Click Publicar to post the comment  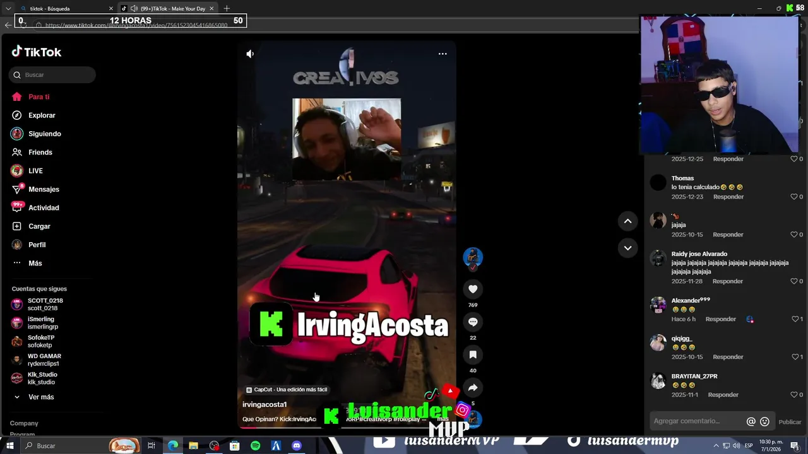[790, 422]
